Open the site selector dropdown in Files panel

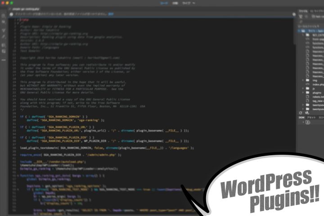coord(319,16)
